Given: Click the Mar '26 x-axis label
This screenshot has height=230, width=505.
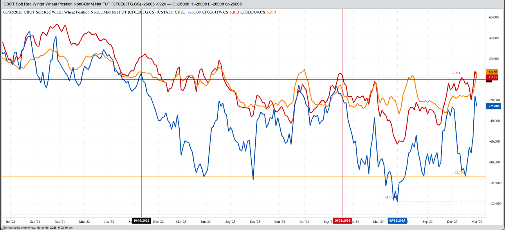Looking at the screenshot, I should tap(477, 222).
